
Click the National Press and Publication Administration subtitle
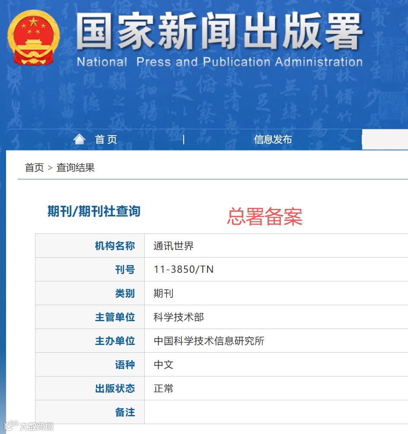(220, 62)
